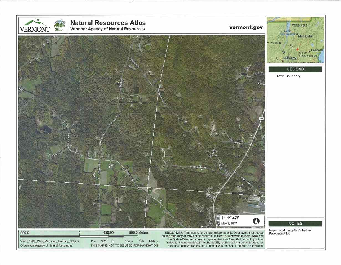The height and width of the screenshot is (265, 341).
Task: Click the route 106 highway shield marker
Action: [x=261, y=118]
